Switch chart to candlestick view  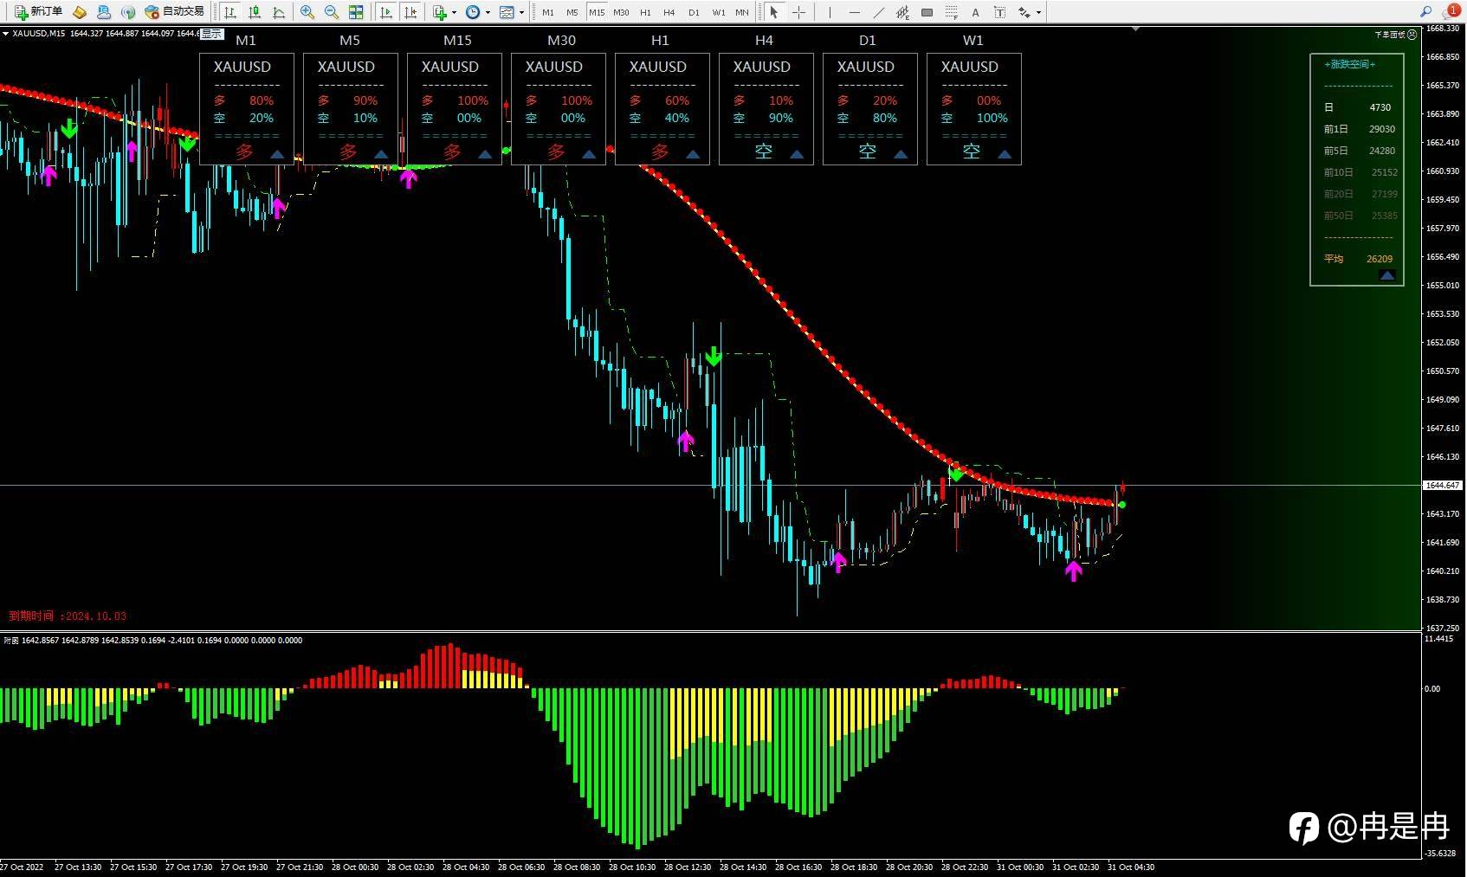pyautogui.click(x=255, y=12)
